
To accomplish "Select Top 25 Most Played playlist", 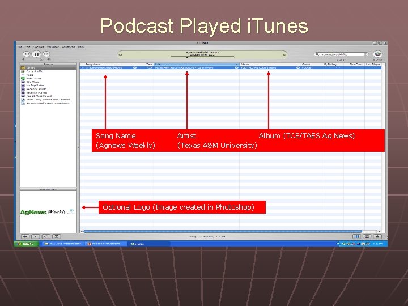I will (48, 96).
